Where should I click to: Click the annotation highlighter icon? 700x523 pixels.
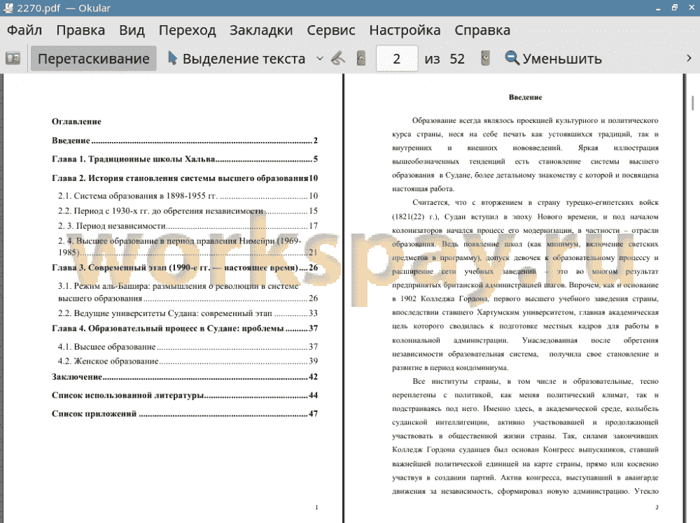click(x=338, y=59)
